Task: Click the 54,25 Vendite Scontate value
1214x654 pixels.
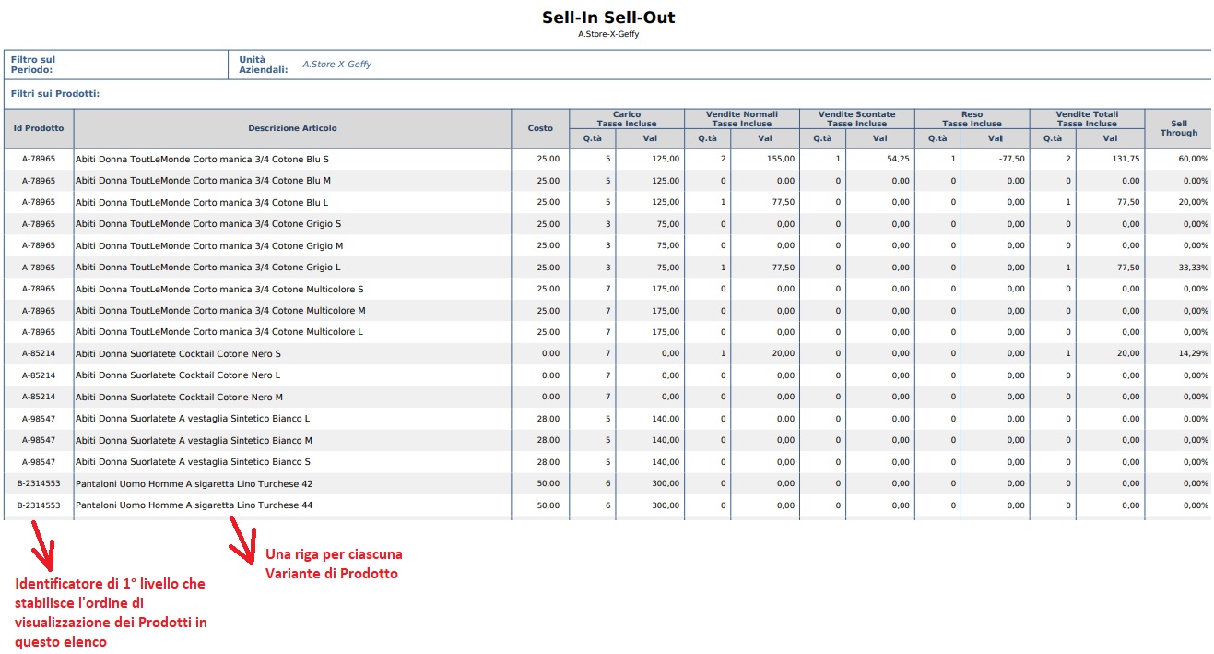Action: 899,159
